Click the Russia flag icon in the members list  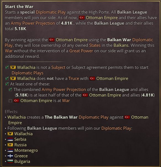[10, 145]
